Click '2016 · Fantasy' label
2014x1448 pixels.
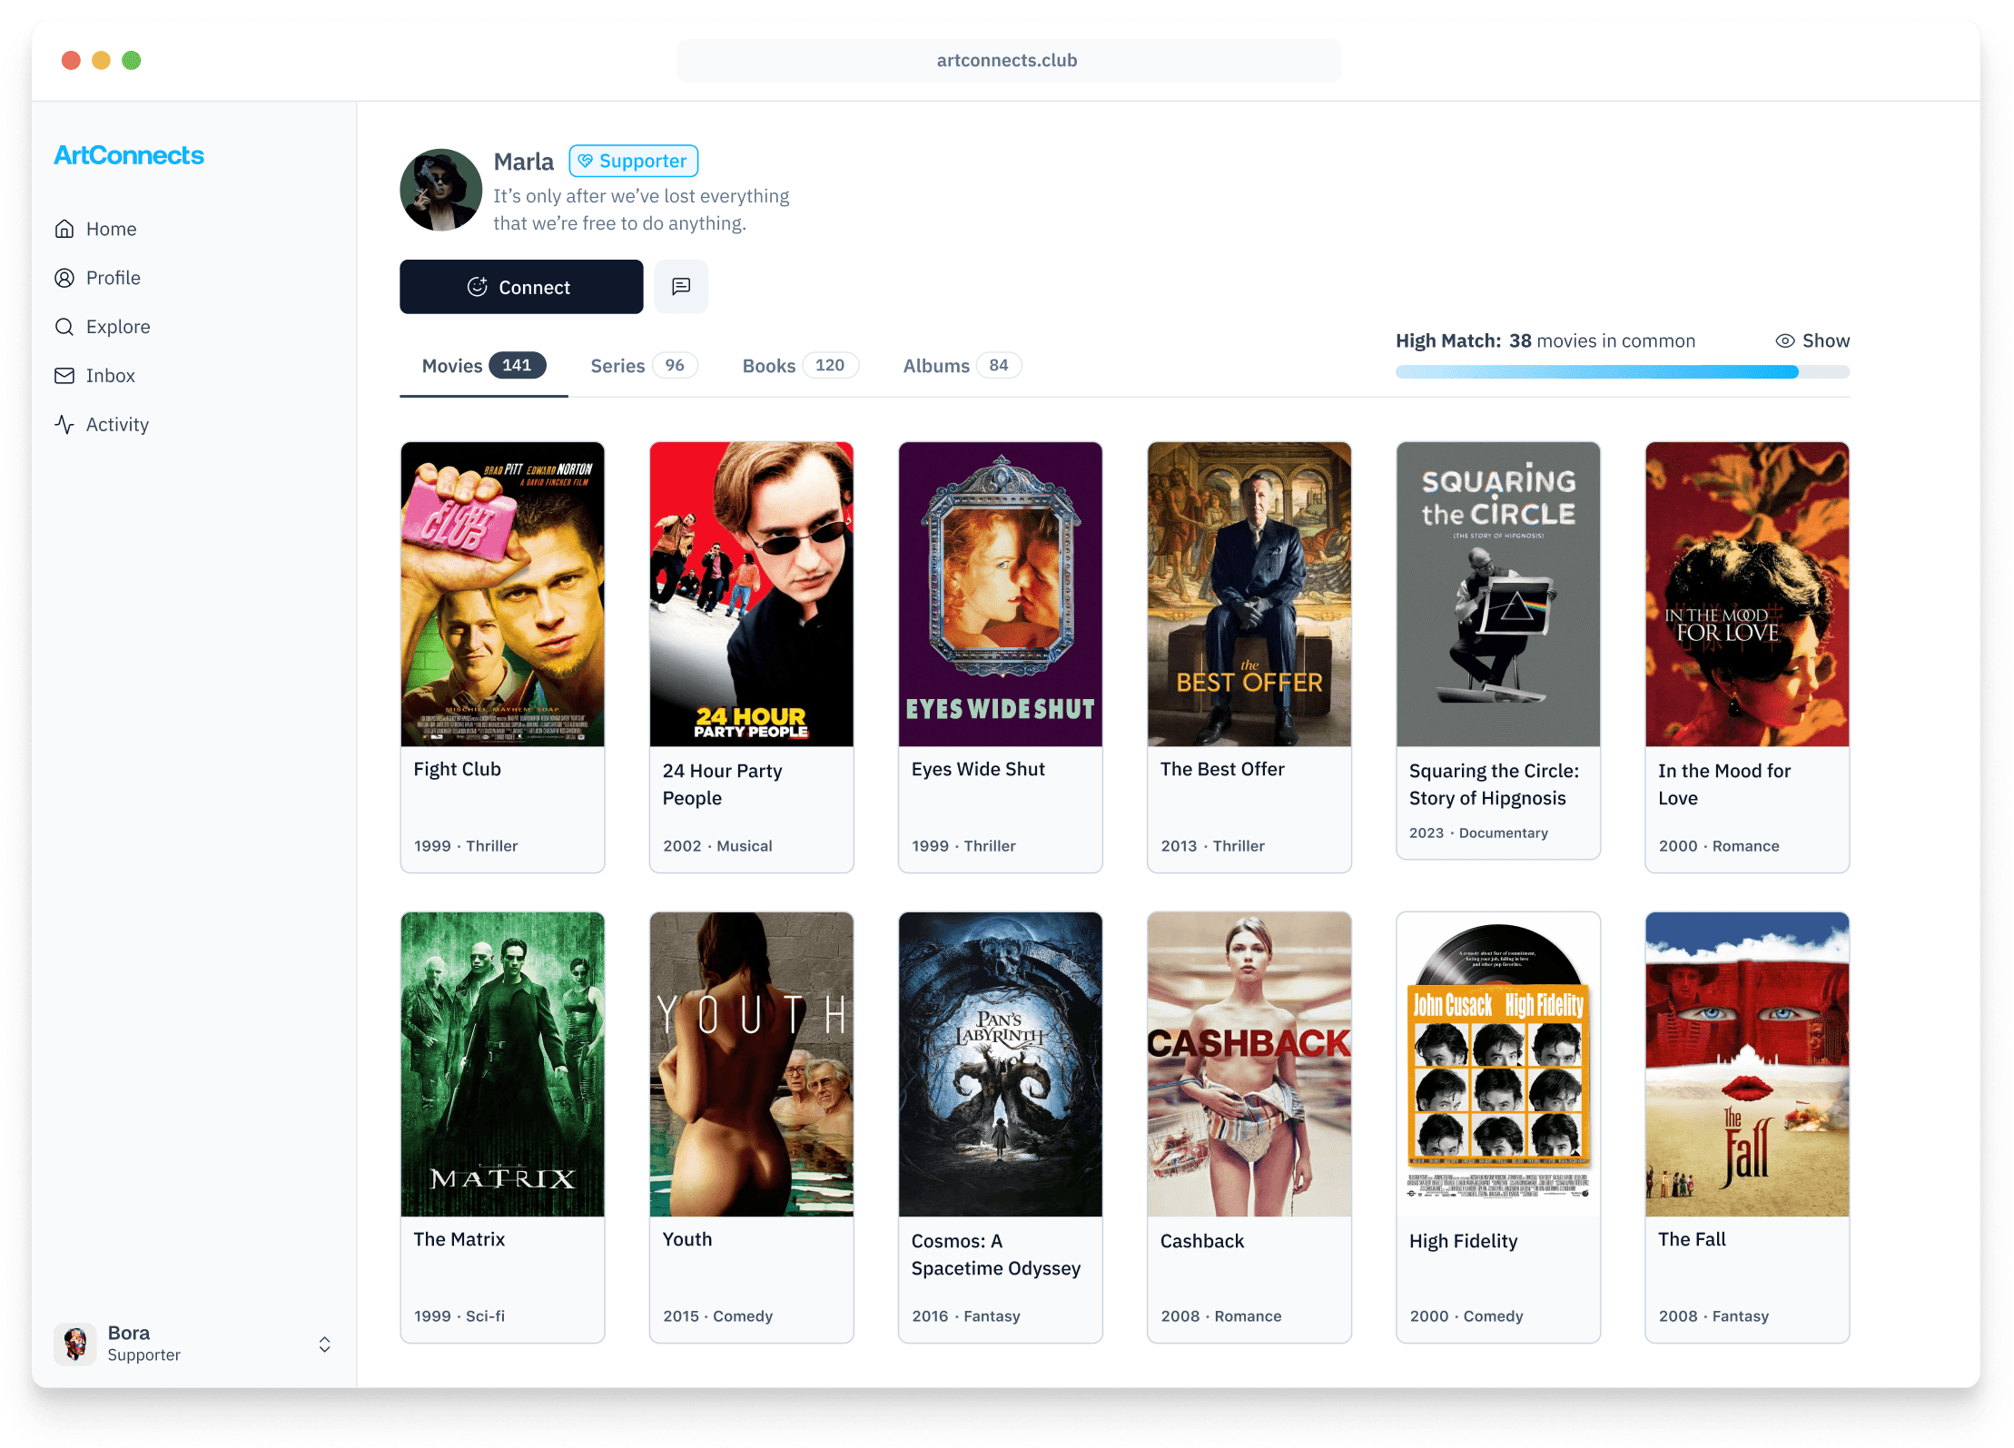pyautogui.click(x=966, y=1315)
